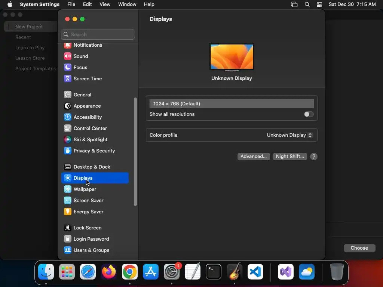Open the File menu

coord(71,4)
